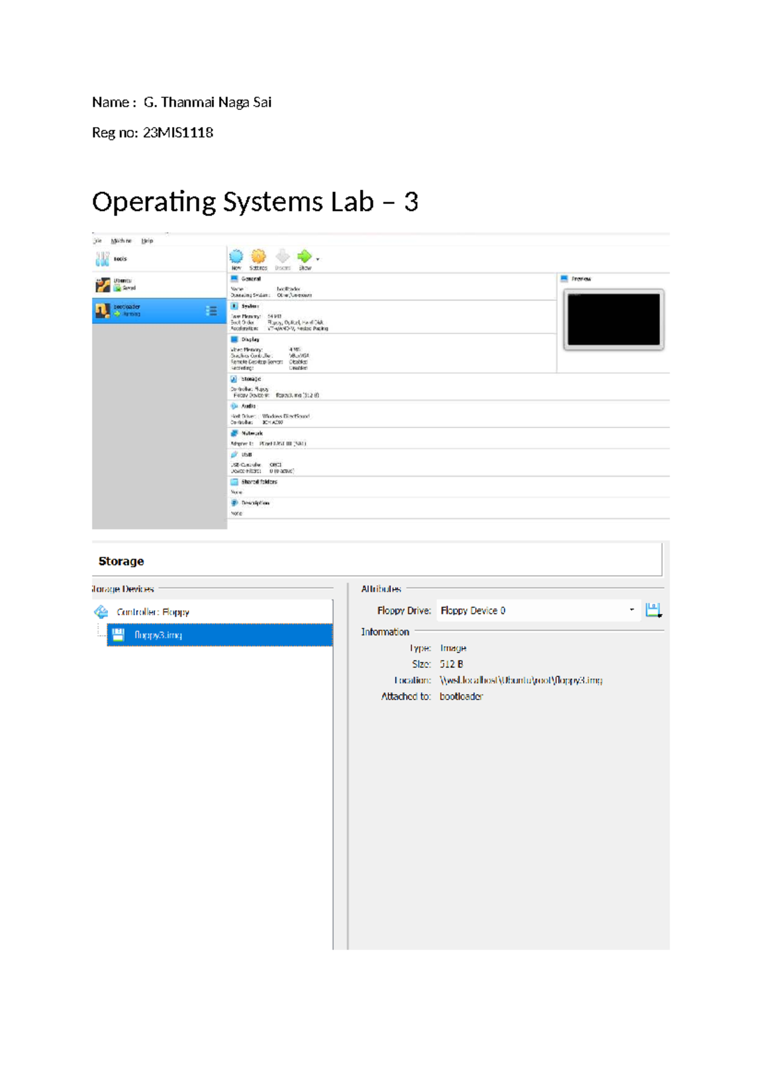Click the Storage section icon in details
This screenshot has height=1078, width=762.
click(x=234, y=379)
